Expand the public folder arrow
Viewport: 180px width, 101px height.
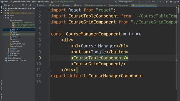6,15
